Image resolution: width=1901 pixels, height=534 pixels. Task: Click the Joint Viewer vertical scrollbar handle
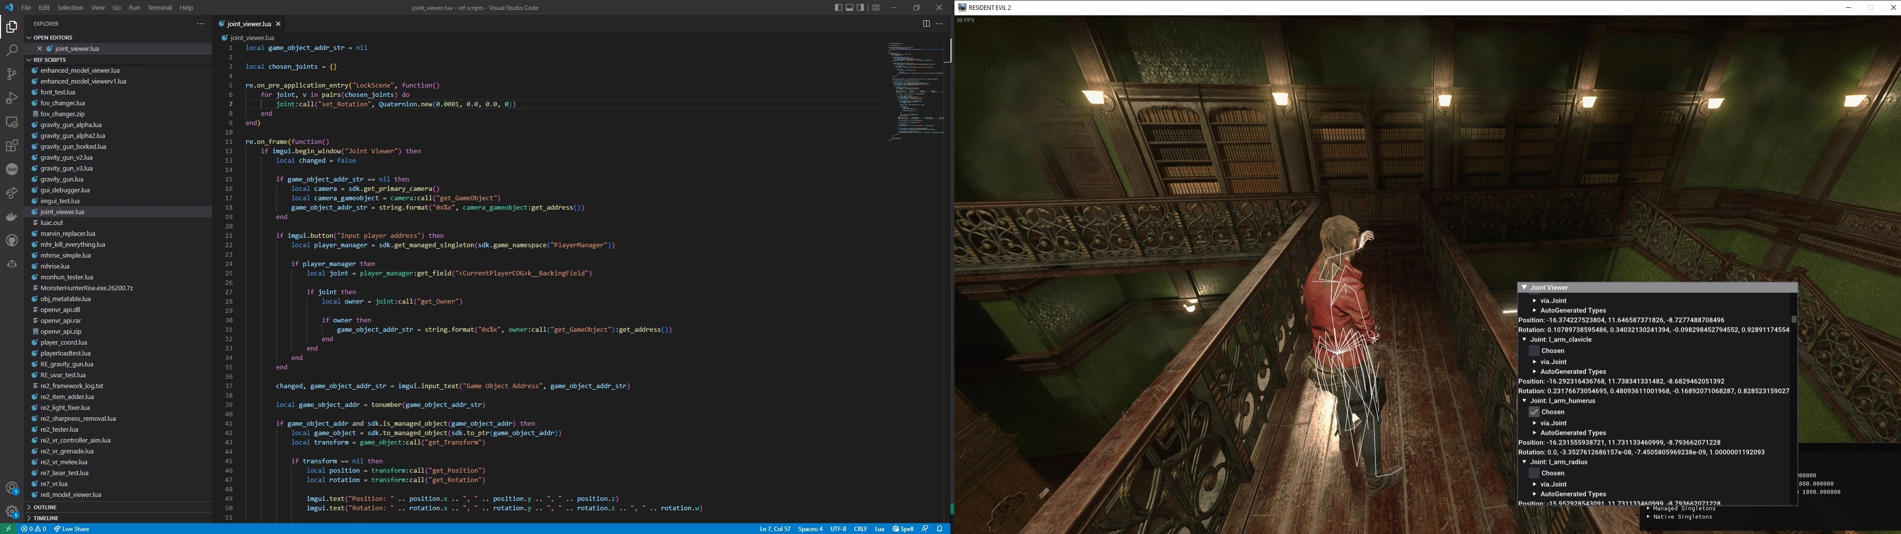tap(1794, 319)
